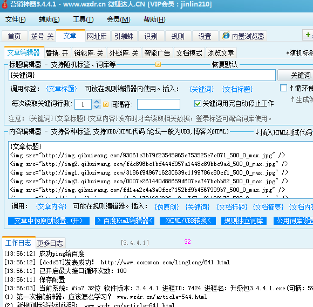Switch to 更多日志 tab

tap(50, 243)
